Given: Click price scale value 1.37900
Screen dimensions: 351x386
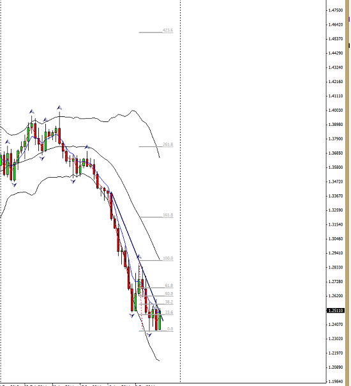Looking at the screenshot, I should point(336,139).
